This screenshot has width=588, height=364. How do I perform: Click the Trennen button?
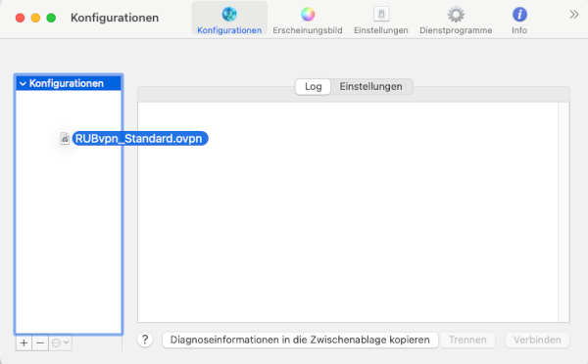pyautogui.click(x=467, y=340)
